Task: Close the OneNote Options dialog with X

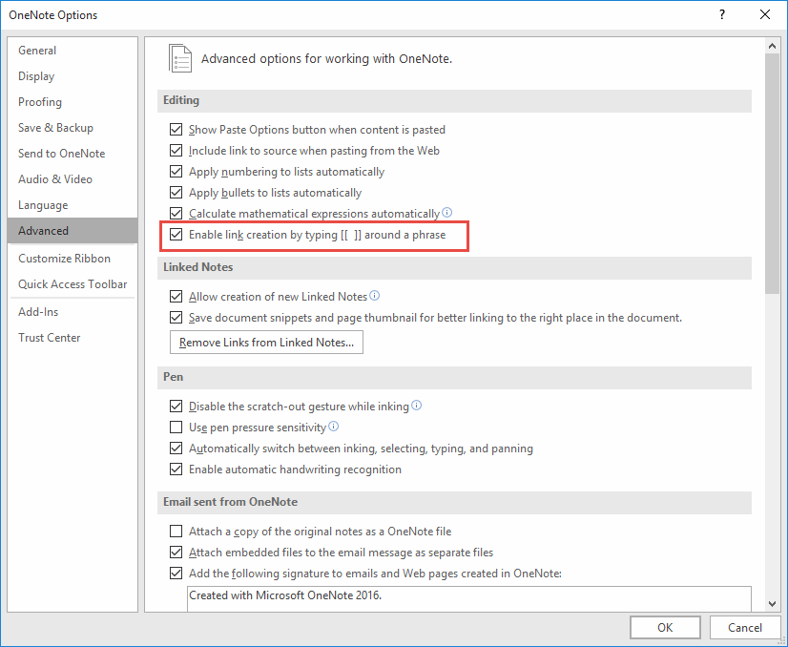Action: (765, 14)
